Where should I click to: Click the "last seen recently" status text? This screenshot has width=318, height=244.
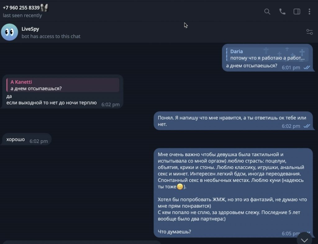(x=22, y=16)
